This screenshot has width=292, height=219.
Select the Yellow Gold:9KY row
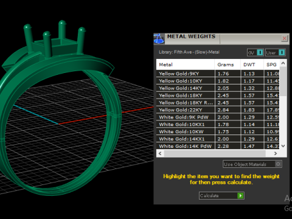pyautogui.click(x=218, y=74)
